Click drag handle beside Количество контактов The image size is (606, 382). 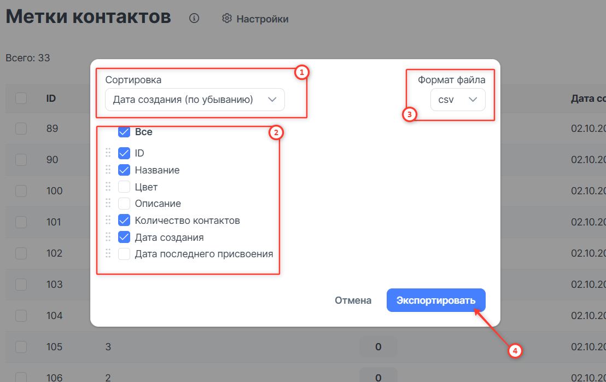(108, 221)
